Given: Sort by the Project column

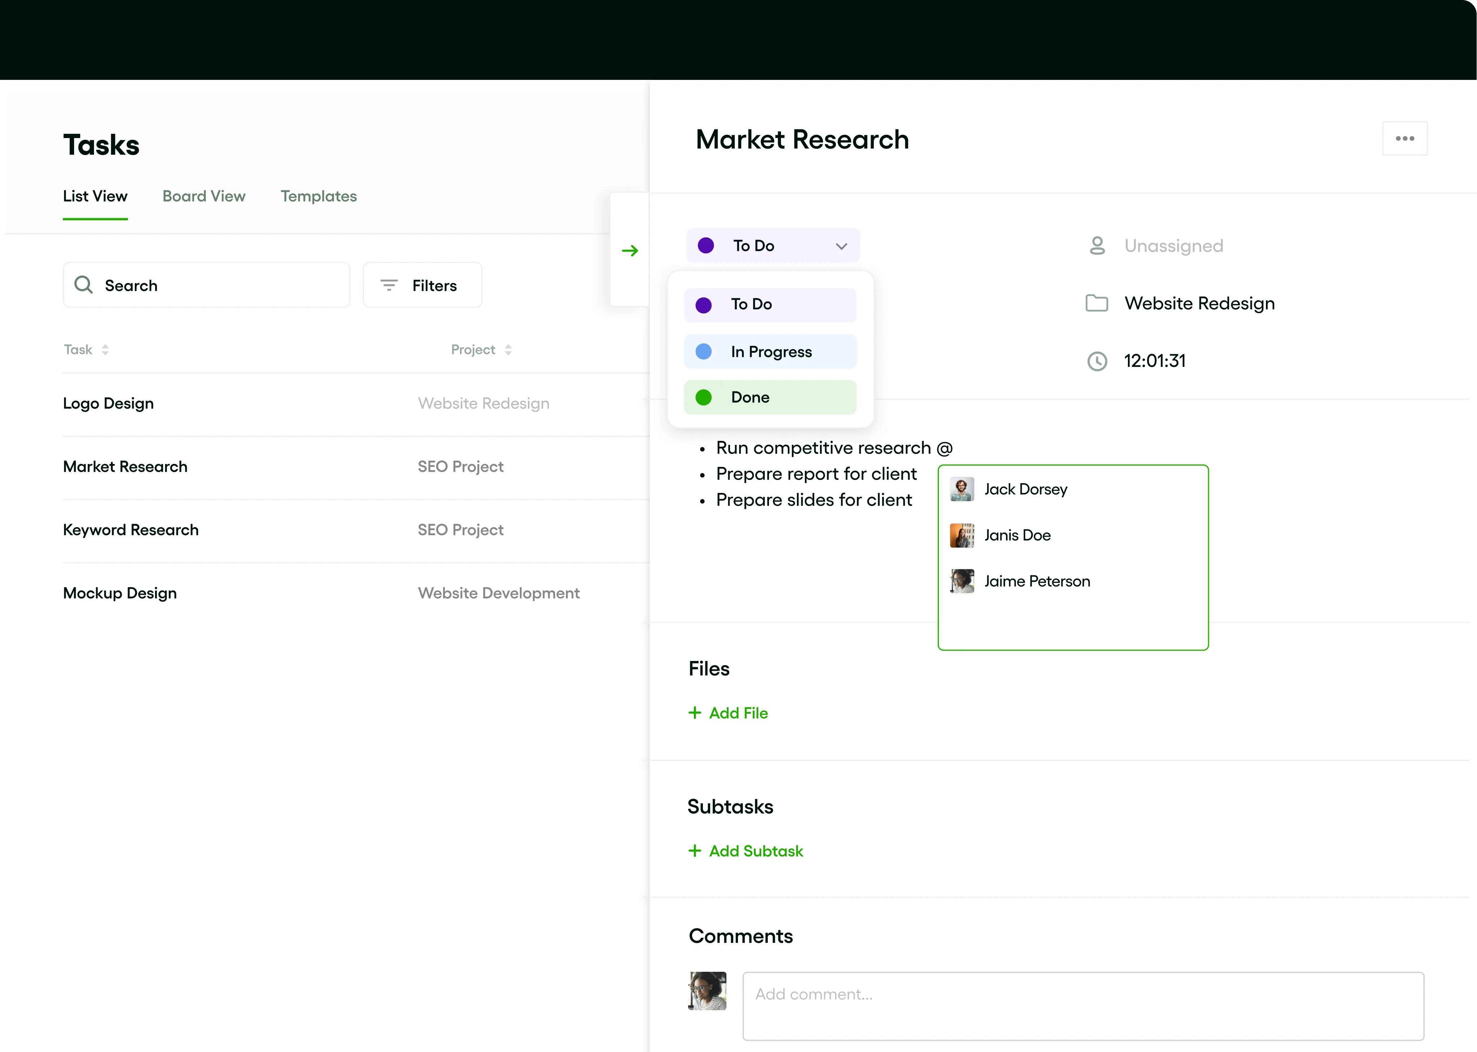Looking at the screenshot, I should pos(508,350).
